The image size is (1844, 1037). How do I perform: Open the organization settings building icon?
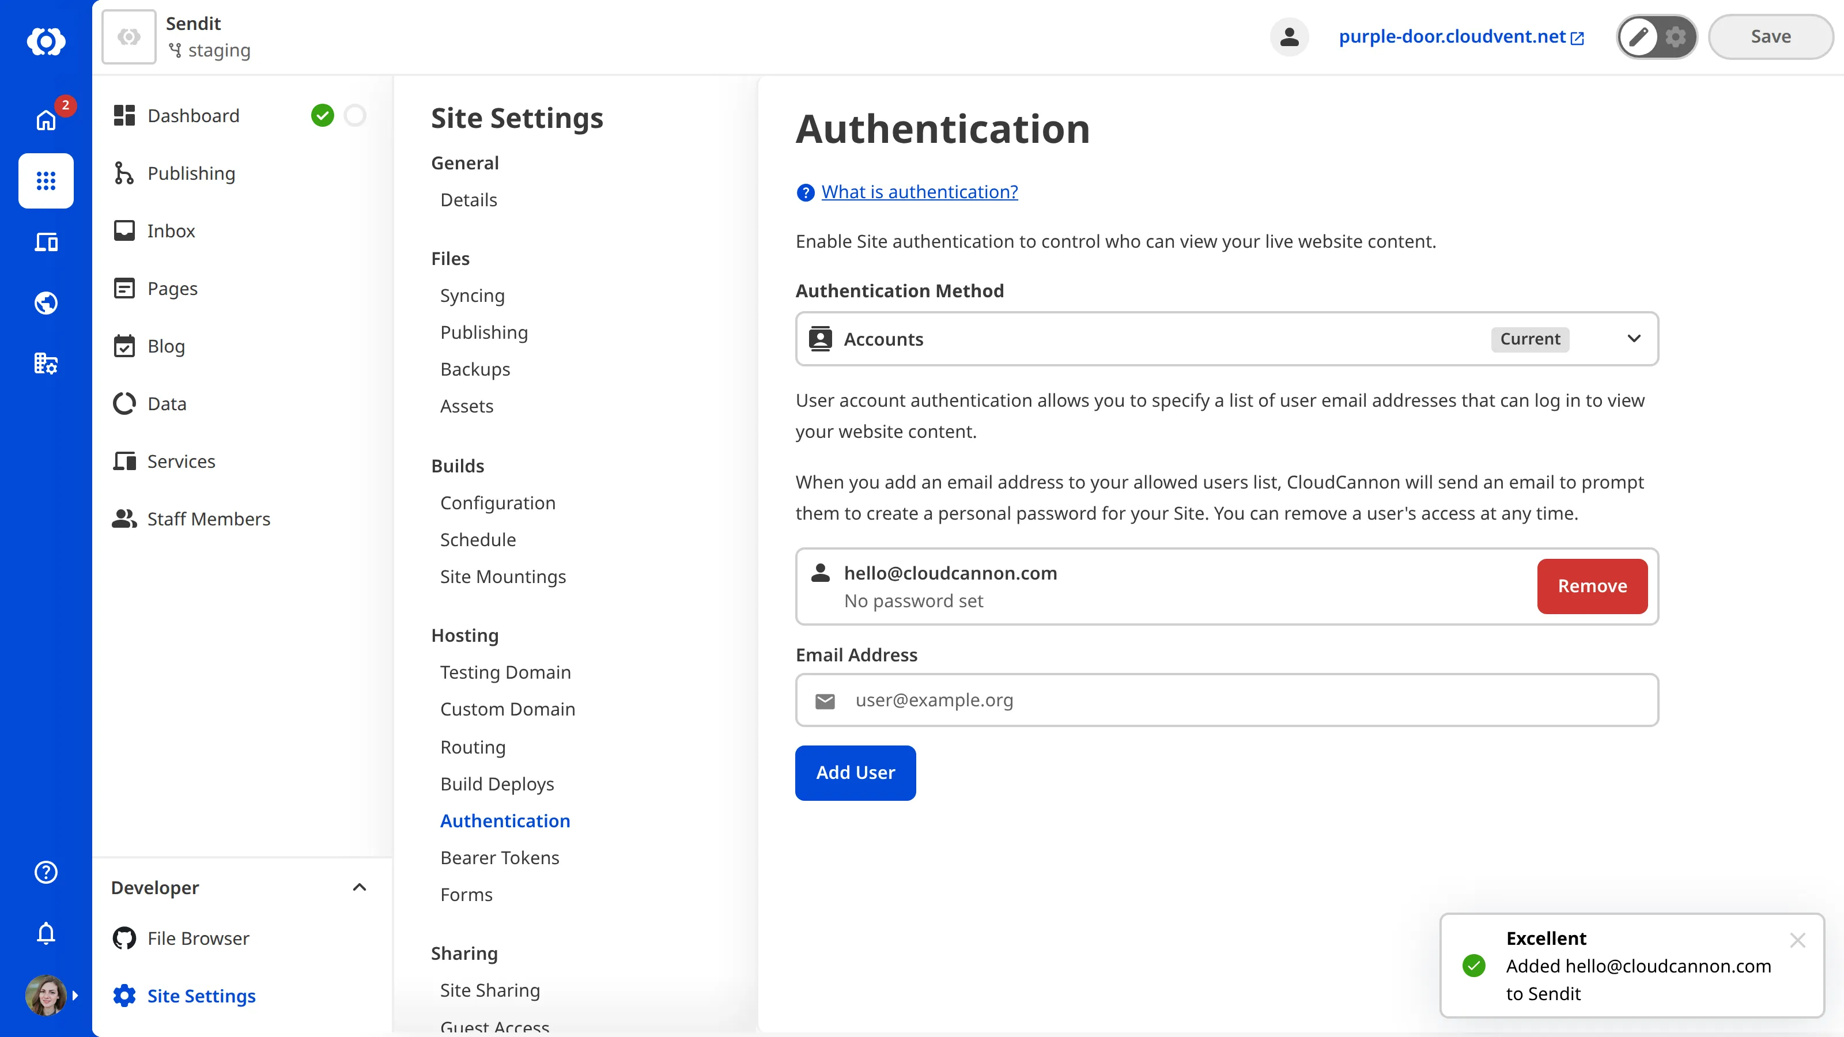tap(46, 364)
